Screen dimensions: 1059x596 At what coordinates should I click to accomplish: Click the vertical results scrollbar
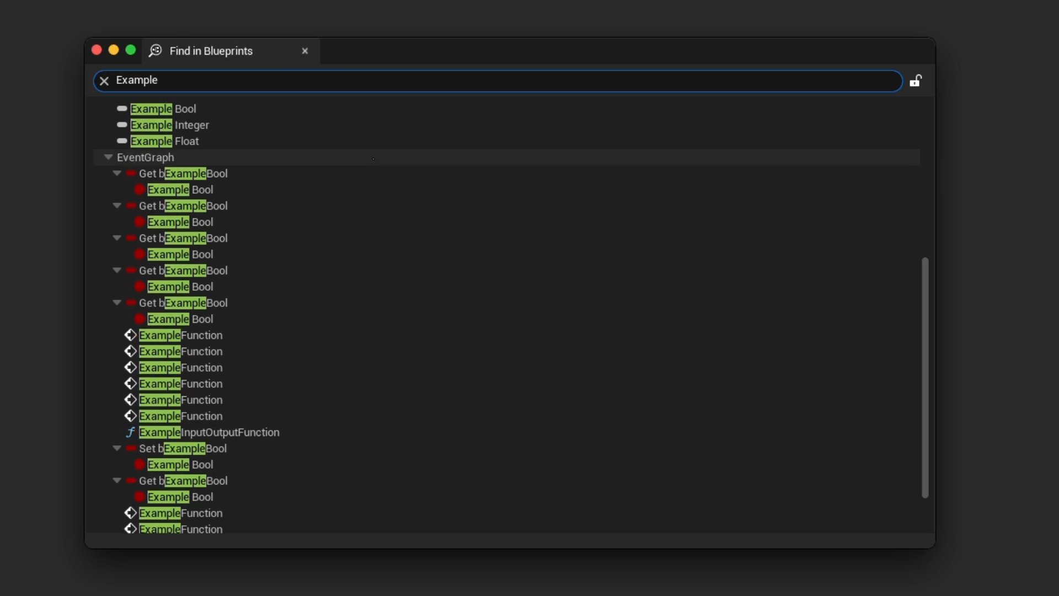coord(925,377)
